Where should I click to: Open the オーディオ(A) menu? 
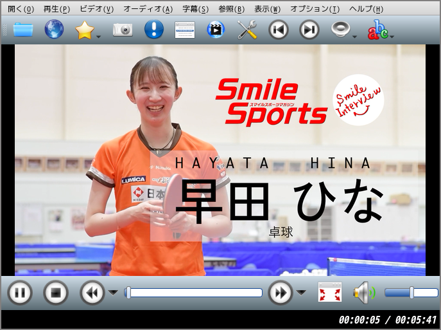point(148,9)
